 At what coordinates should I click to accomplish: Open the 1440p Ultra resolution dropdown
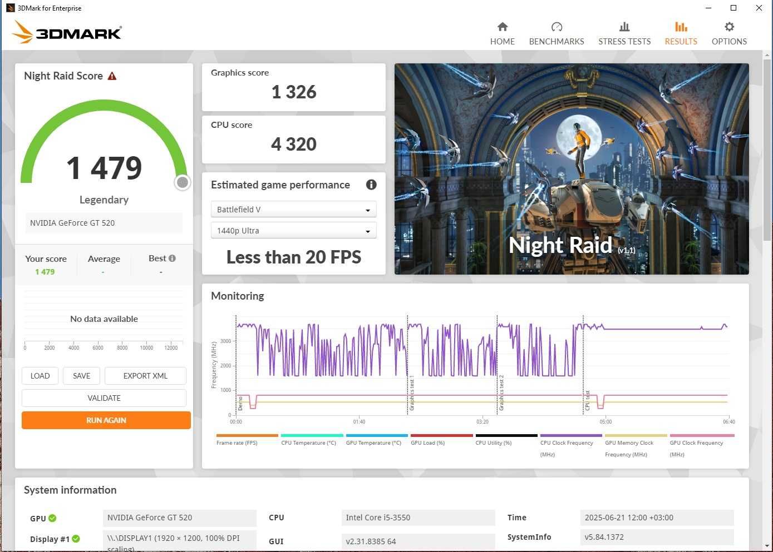pos(294,231)
